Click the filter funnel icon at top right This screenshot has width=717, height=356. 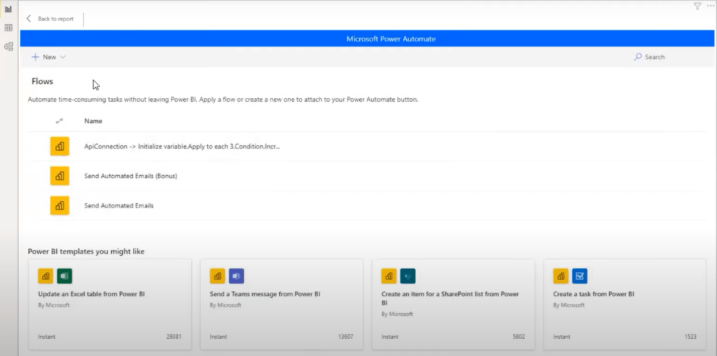pyautogui.click(x=697, y=7)
